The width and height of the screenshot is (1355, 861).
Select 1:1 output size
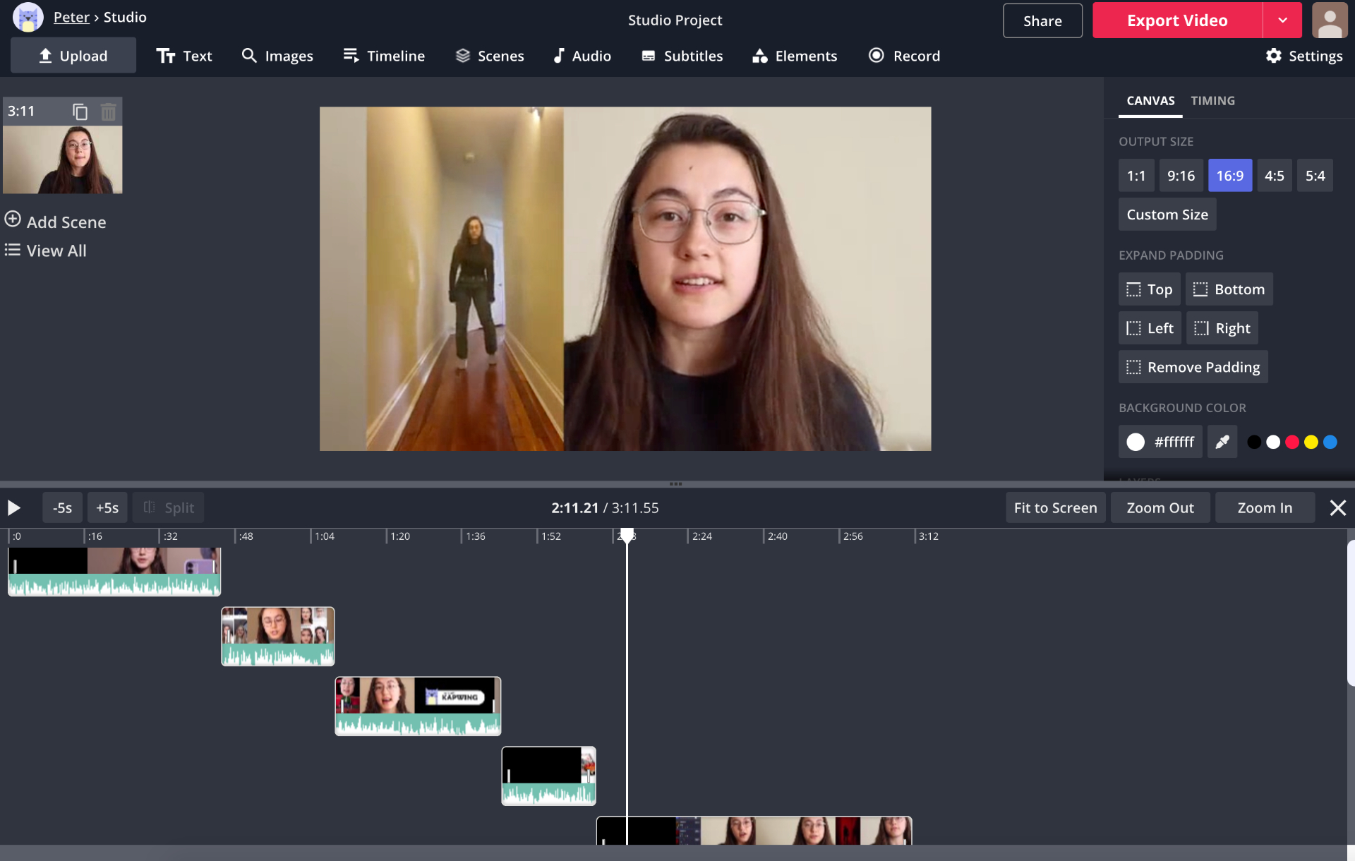tap(1136, 176)
